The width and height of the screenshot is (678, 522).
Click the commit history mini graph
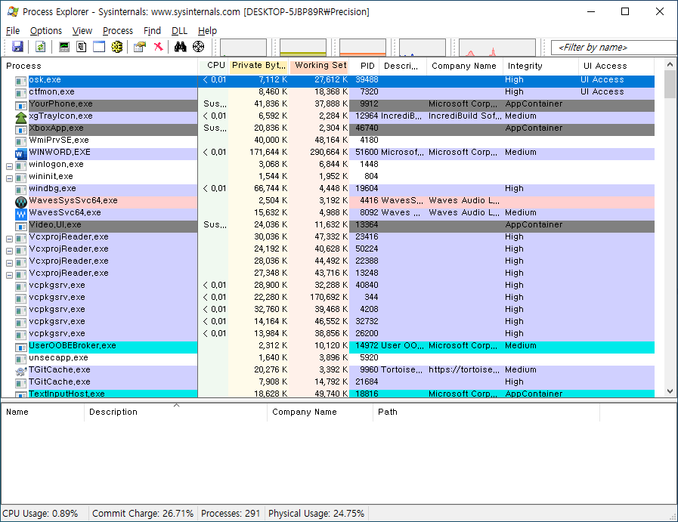(x=303, y=48)
